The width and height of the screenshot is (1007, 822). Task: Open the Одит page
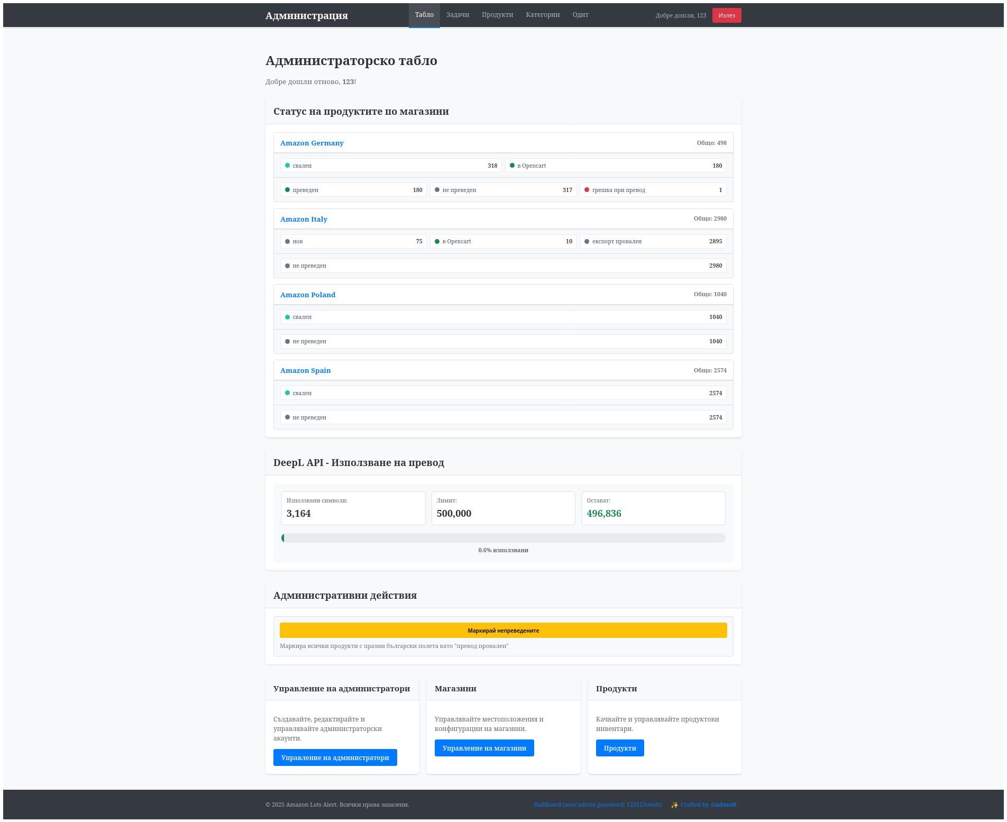(x=580, y=15)
